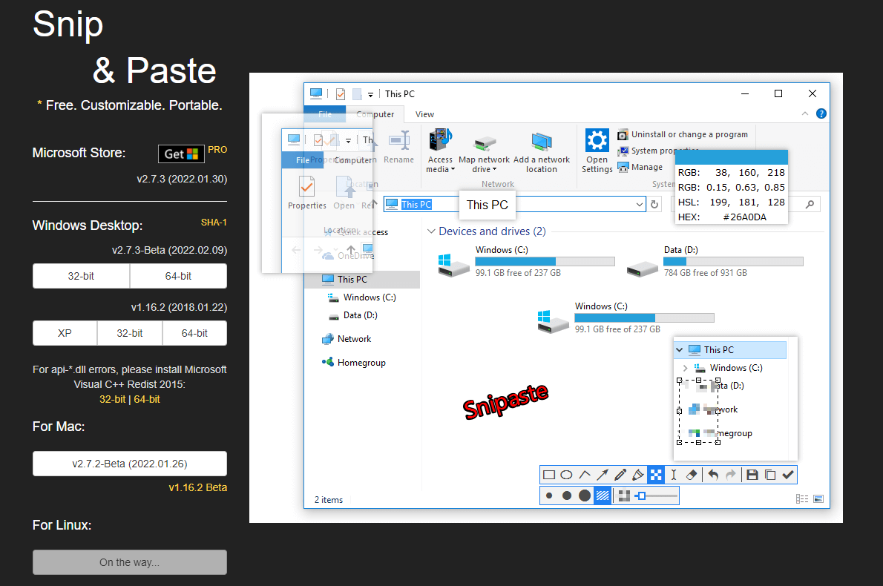Switch Explorer to large thumbnails view icon

point(818,498)
